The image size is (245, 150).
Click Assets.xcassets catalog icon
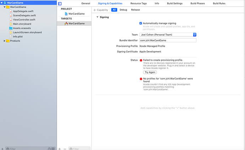point(11,28)
